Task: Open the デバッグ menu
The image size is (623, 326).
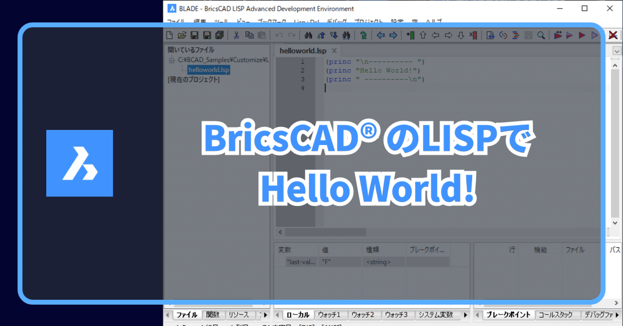Action: coord(335,21)
